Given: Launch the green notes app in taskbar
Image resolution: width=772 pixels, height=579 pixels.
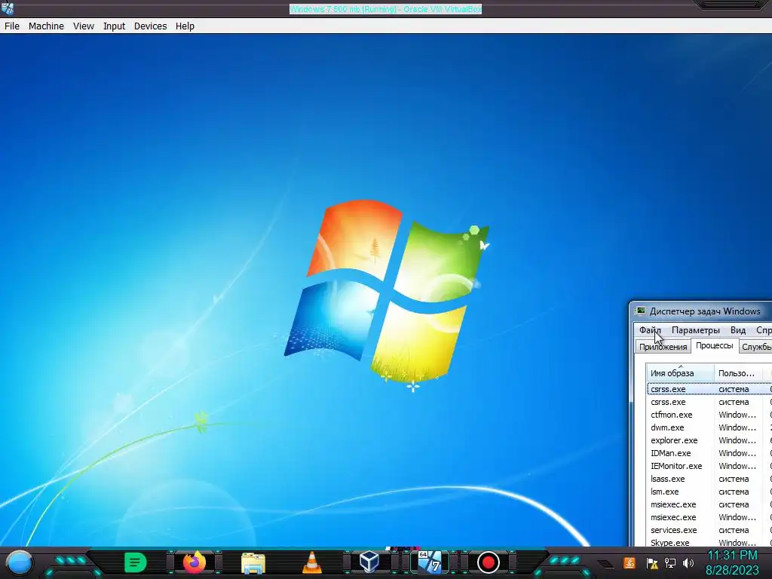Looking at the screenshot, I should (x=135, y=562).
